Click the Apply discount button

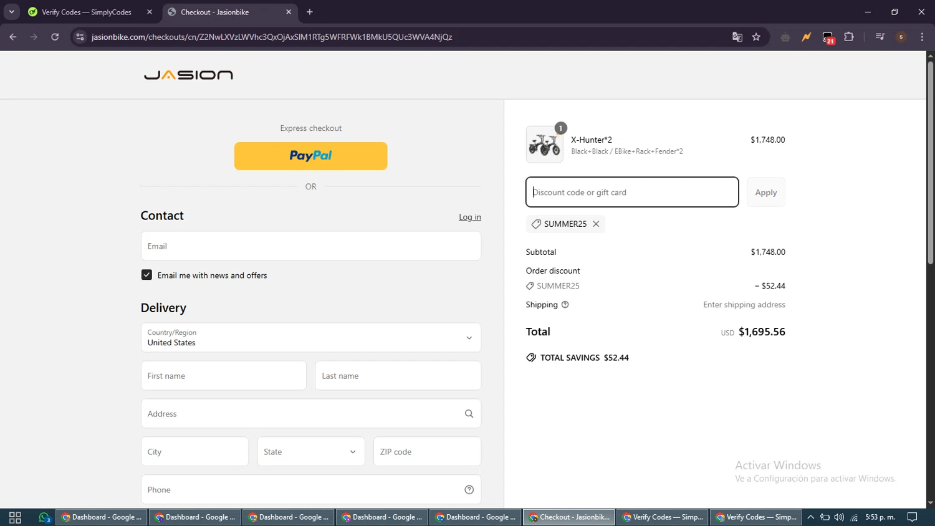(x=766, y=192)
